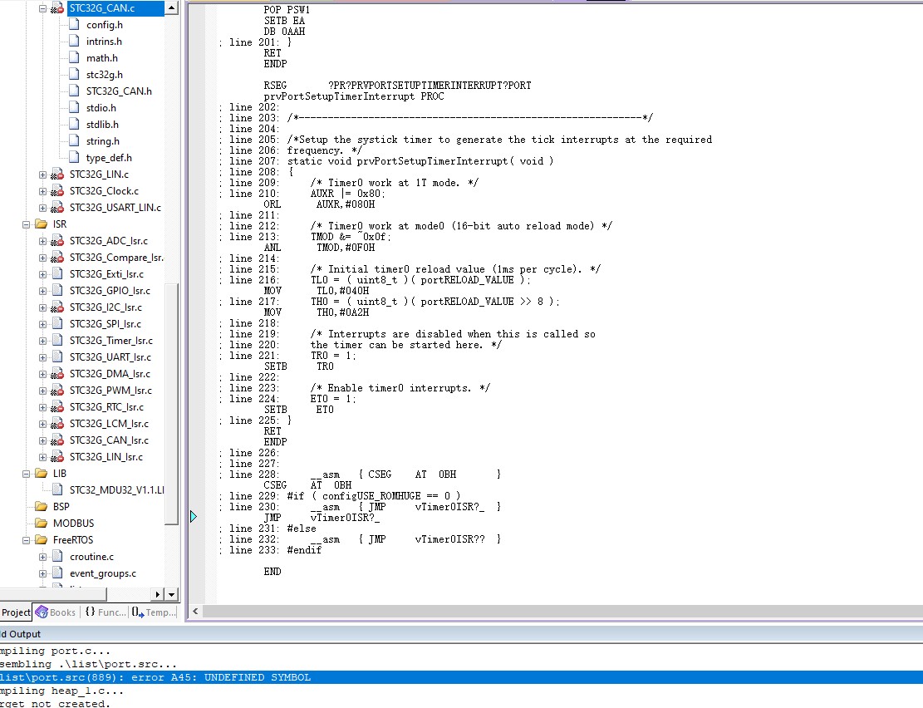Select the STC32G_LCM_Isr.c tree item
Screen dimensions: 923x708
(x=109, y=424)
